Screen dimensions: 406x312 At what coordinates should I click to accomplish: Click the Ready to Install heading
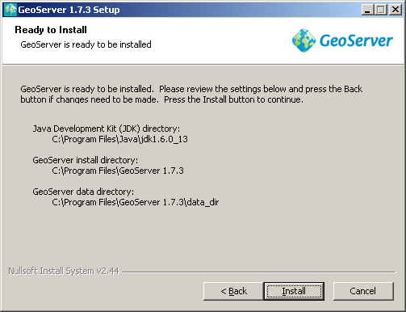click(51, 30)
